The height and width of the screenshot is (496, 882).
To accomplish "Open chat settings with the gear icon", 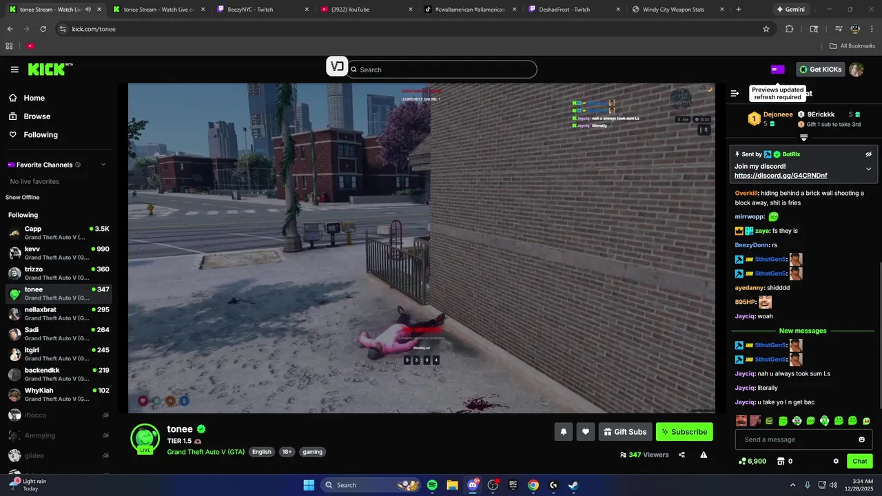I will coord(836,461).
